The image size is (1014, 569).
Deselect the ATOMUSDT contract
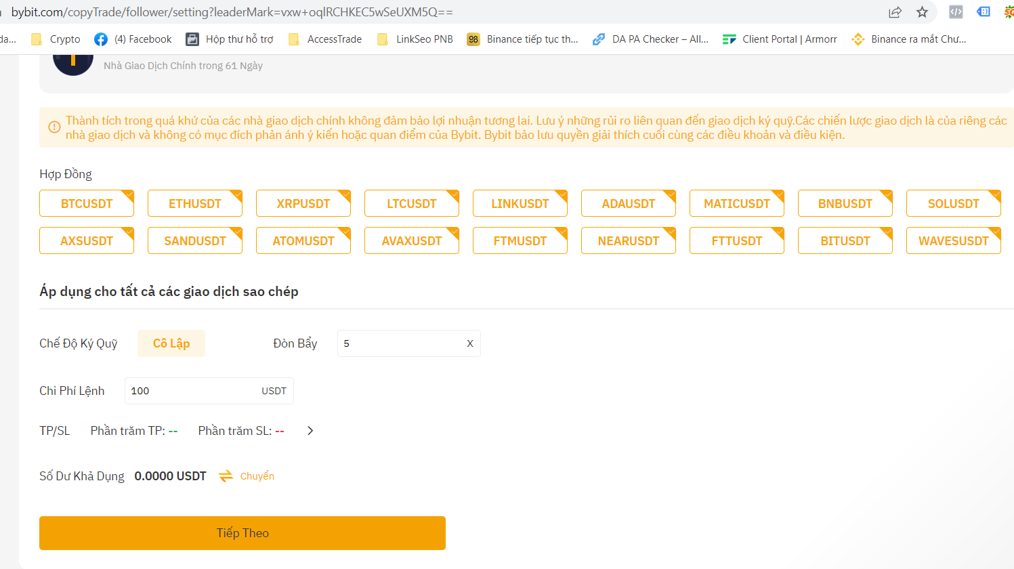point(303,240)
